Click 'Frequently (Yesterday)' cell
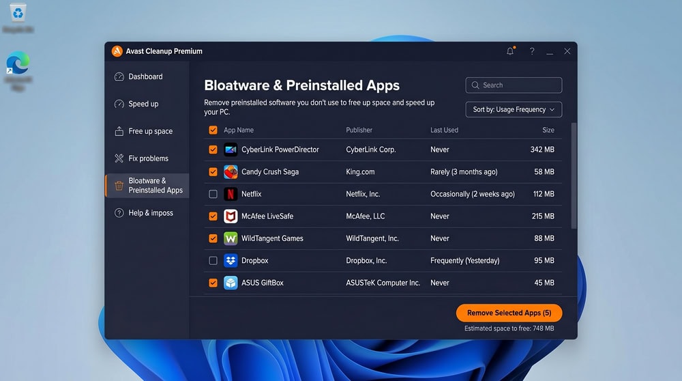The image size is (682, 381). point(464,261)
